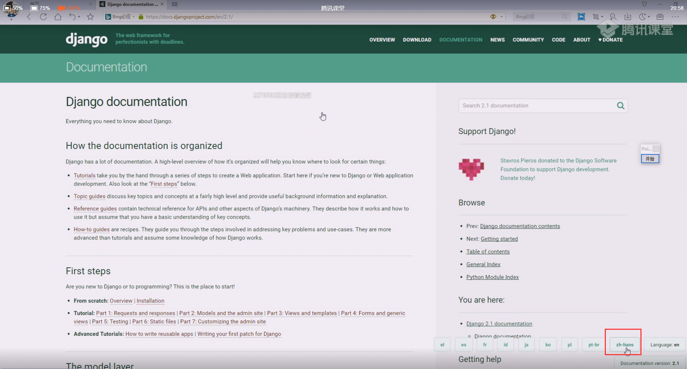This screenshot has width=687, height=369.
Task: Click the bee icon in address bar
Action: coord(493,17)
